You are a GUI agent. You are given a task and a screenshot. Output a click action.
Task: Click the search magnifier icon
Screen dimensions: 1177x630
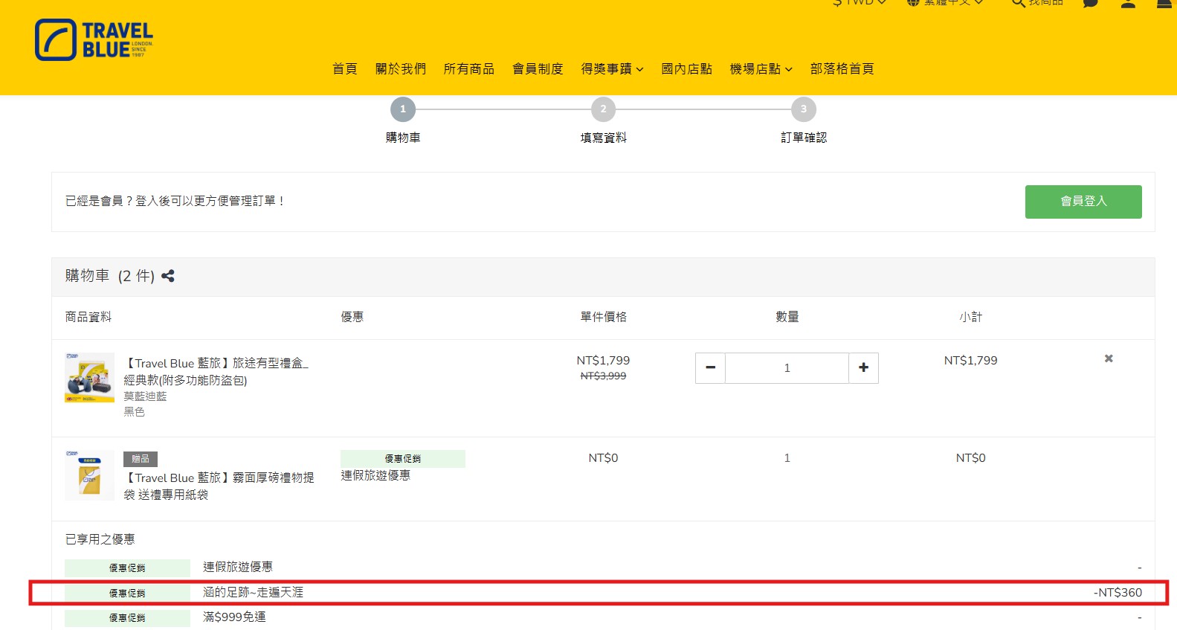[x=1019, y=3]
